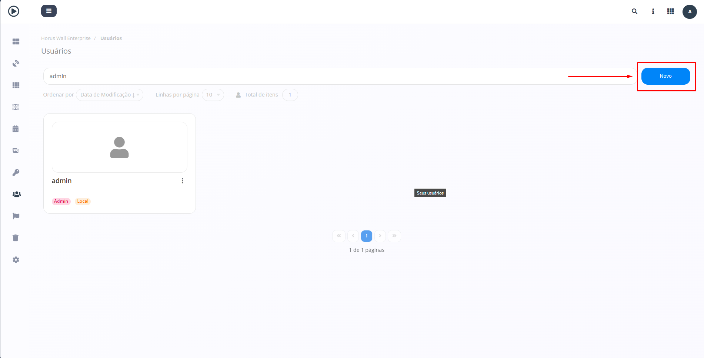Open the settings gear sidebar icon
This screenshot has width=704, height=358.
pyautogui.click(x=16, y=260)
